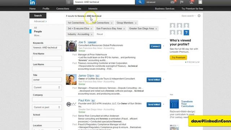Click Who's viewed your profile heading
The height and width of the screenshot is (130, 231).
180,42
